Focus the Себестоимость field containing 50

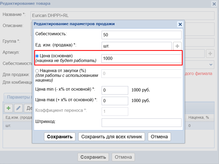click(141, 35)
